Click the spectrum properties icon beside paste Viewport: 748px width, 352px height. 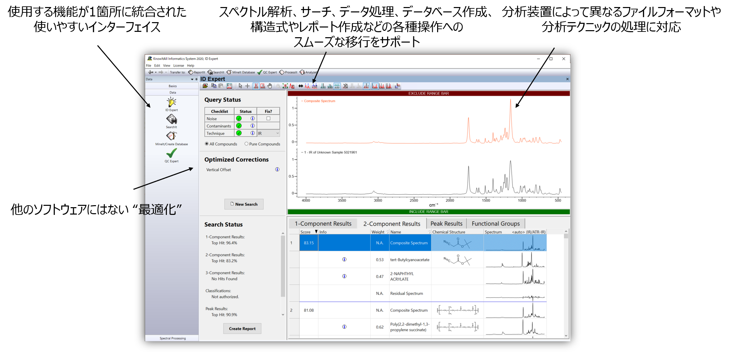pos(229,86)
